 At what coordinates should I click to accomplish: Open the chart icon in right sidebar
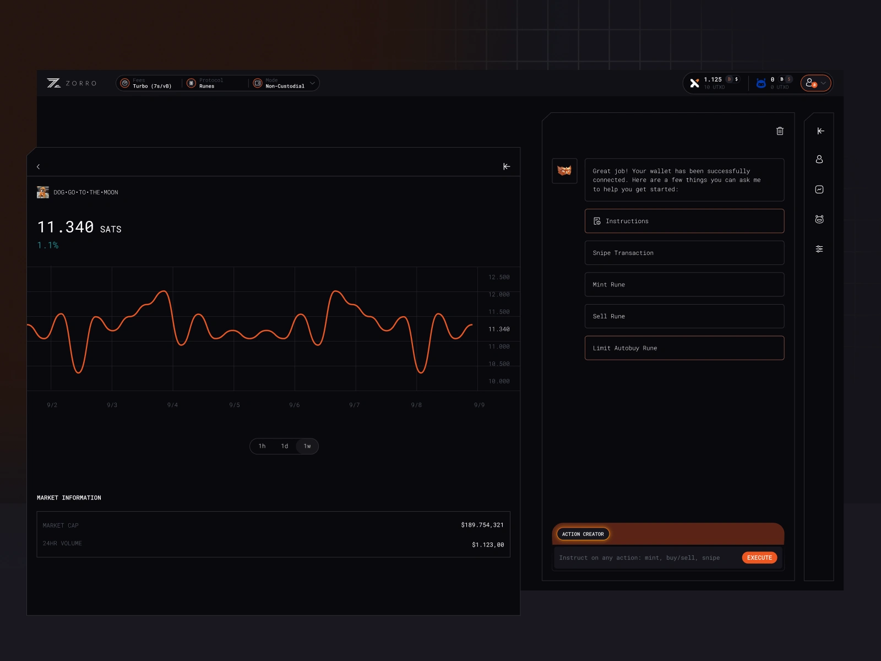(x=819, y=189)
